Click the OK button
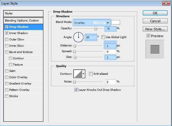The width and height of the screenshot is (172, 126). [x=155, y=13]
